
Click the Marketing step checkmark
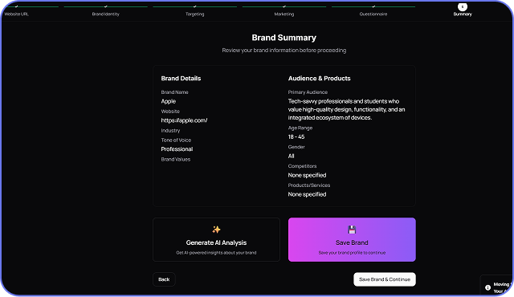284,6
